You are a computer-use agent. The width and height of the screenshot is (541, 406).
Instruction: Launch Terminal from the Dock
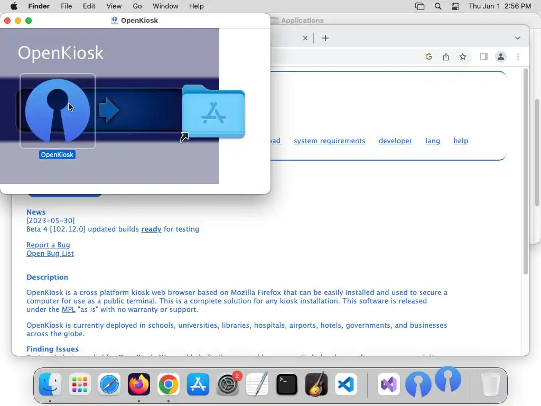point(287,384)
